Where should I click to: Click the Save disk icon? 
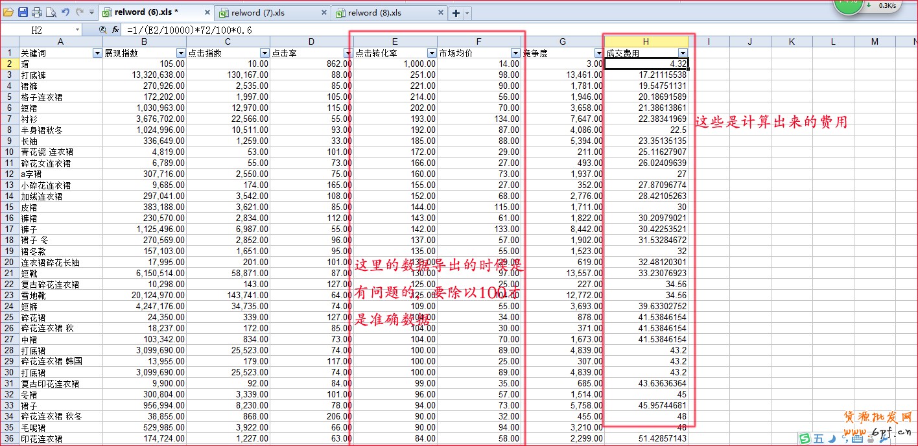(x=23, y=12)
